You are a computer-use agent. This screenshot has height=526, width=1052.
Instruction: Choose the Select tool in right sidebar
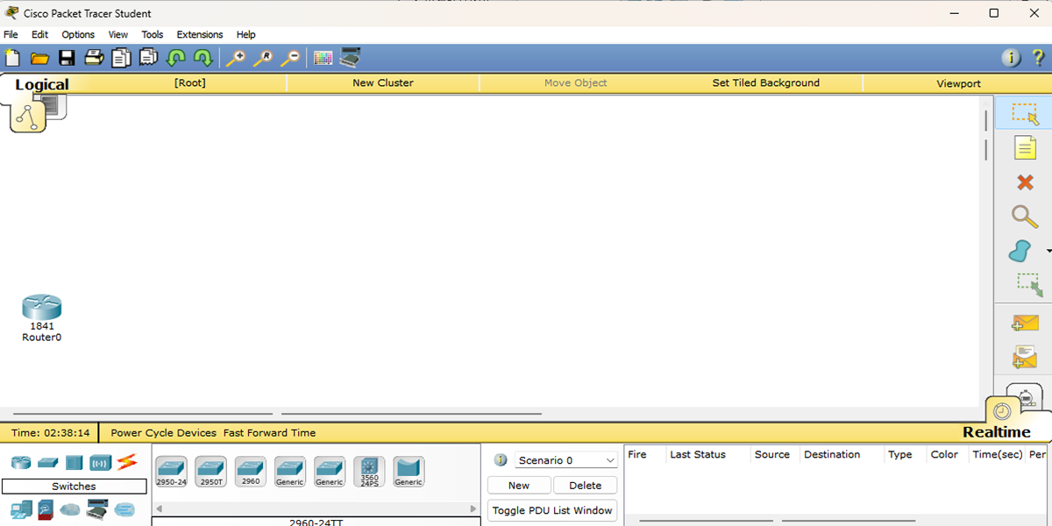click(x=1024, y=114)
